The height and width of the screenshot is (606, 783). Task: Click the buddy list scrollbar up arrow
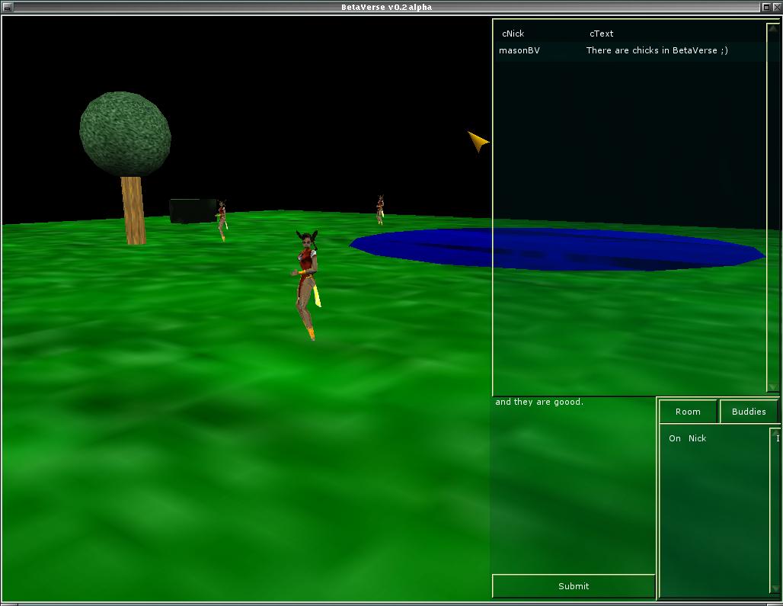click(x=775, y=433)
